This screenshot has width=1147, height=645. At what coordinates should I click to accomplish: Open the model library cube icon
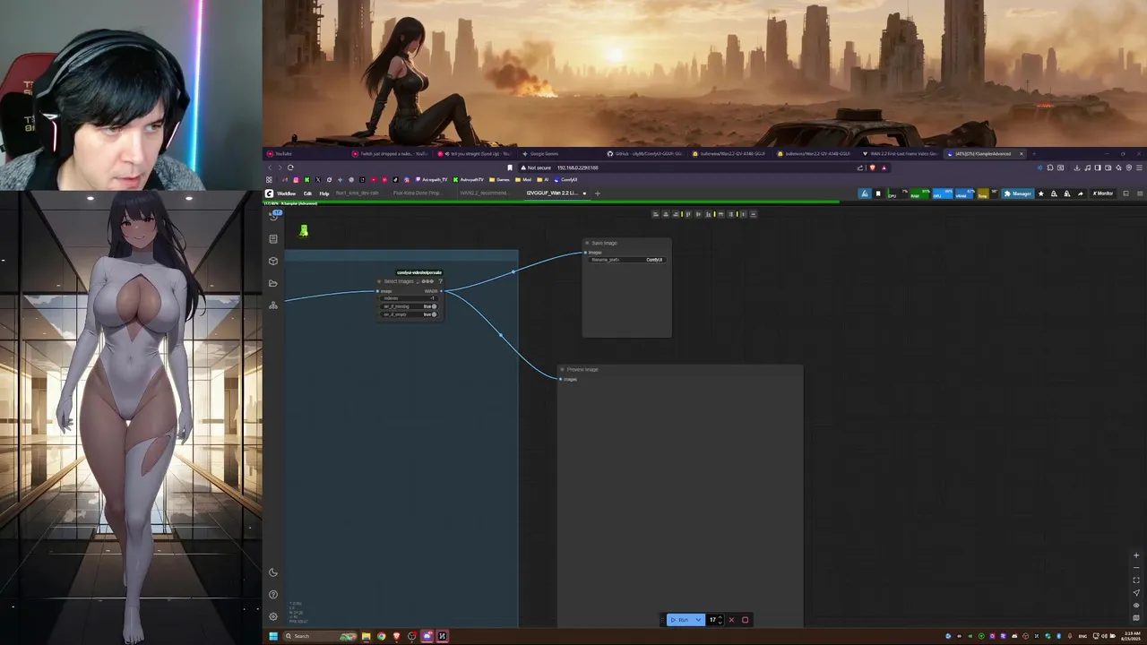(x=273, y=261)
